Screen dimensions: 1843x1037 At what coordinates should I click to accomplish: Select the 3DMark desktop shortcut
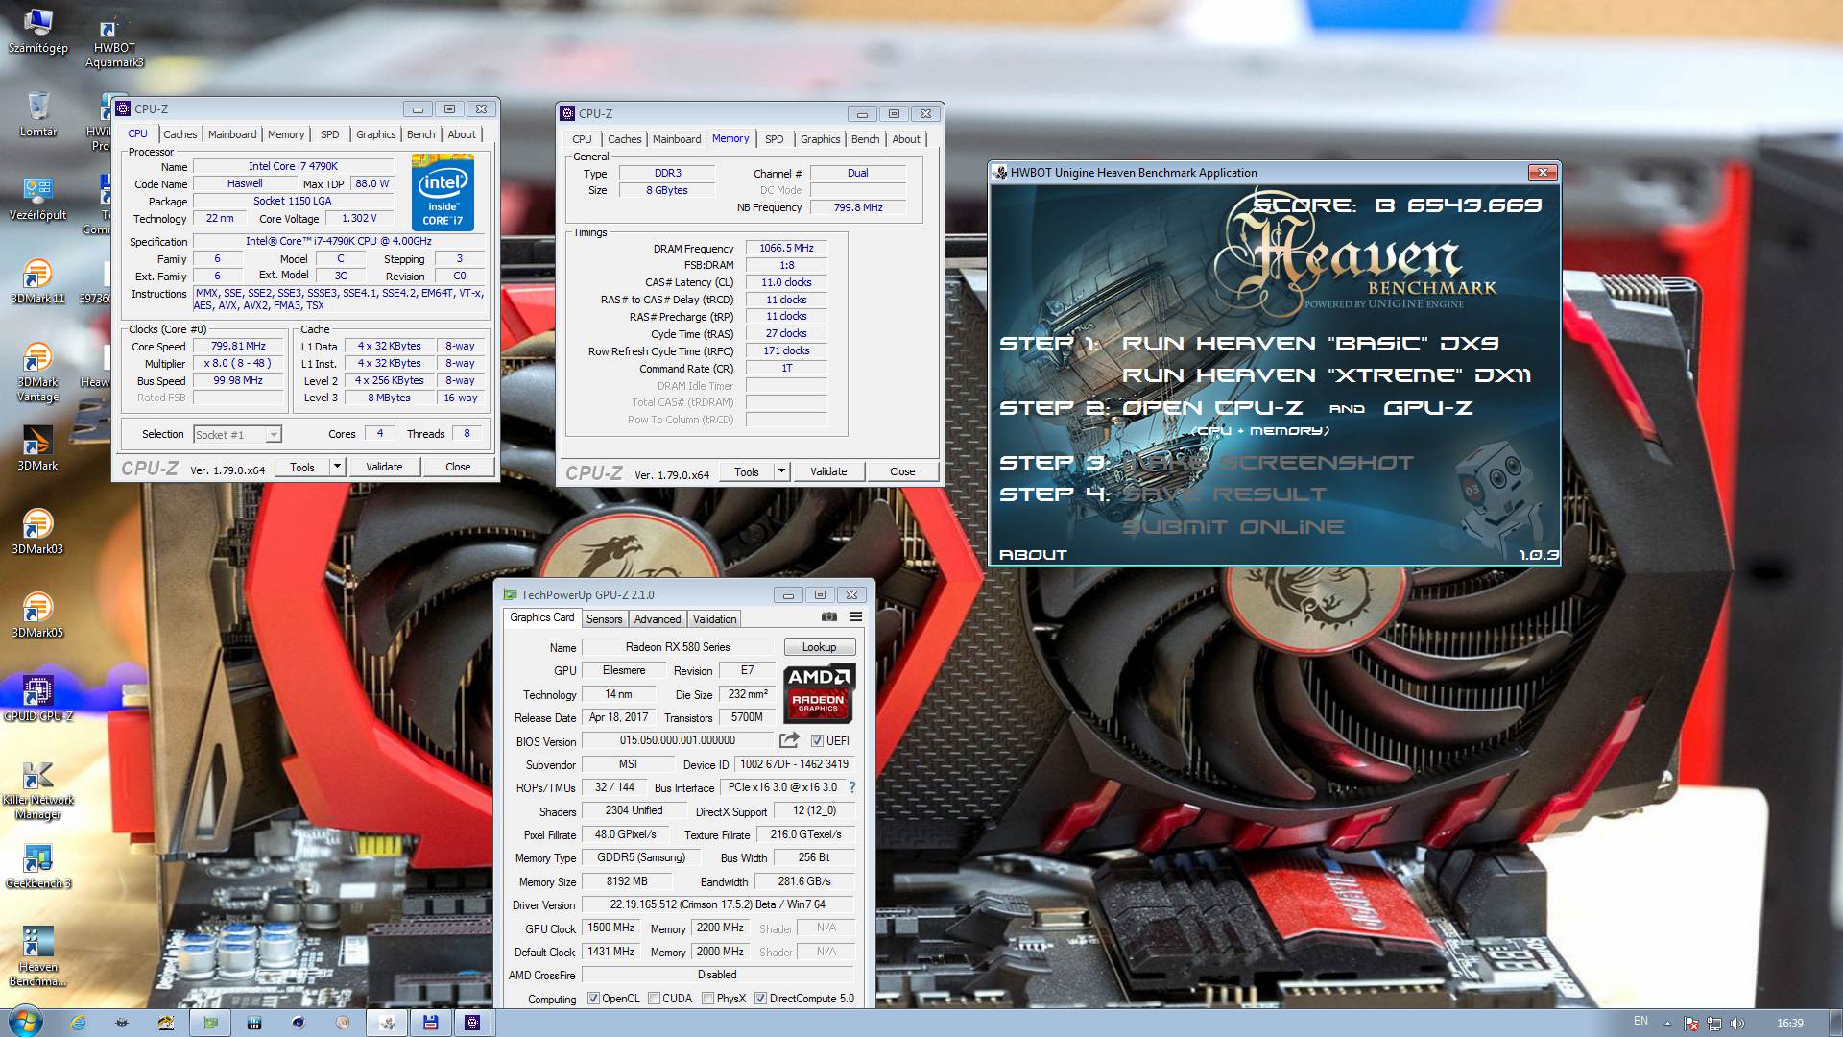point(37,448)
